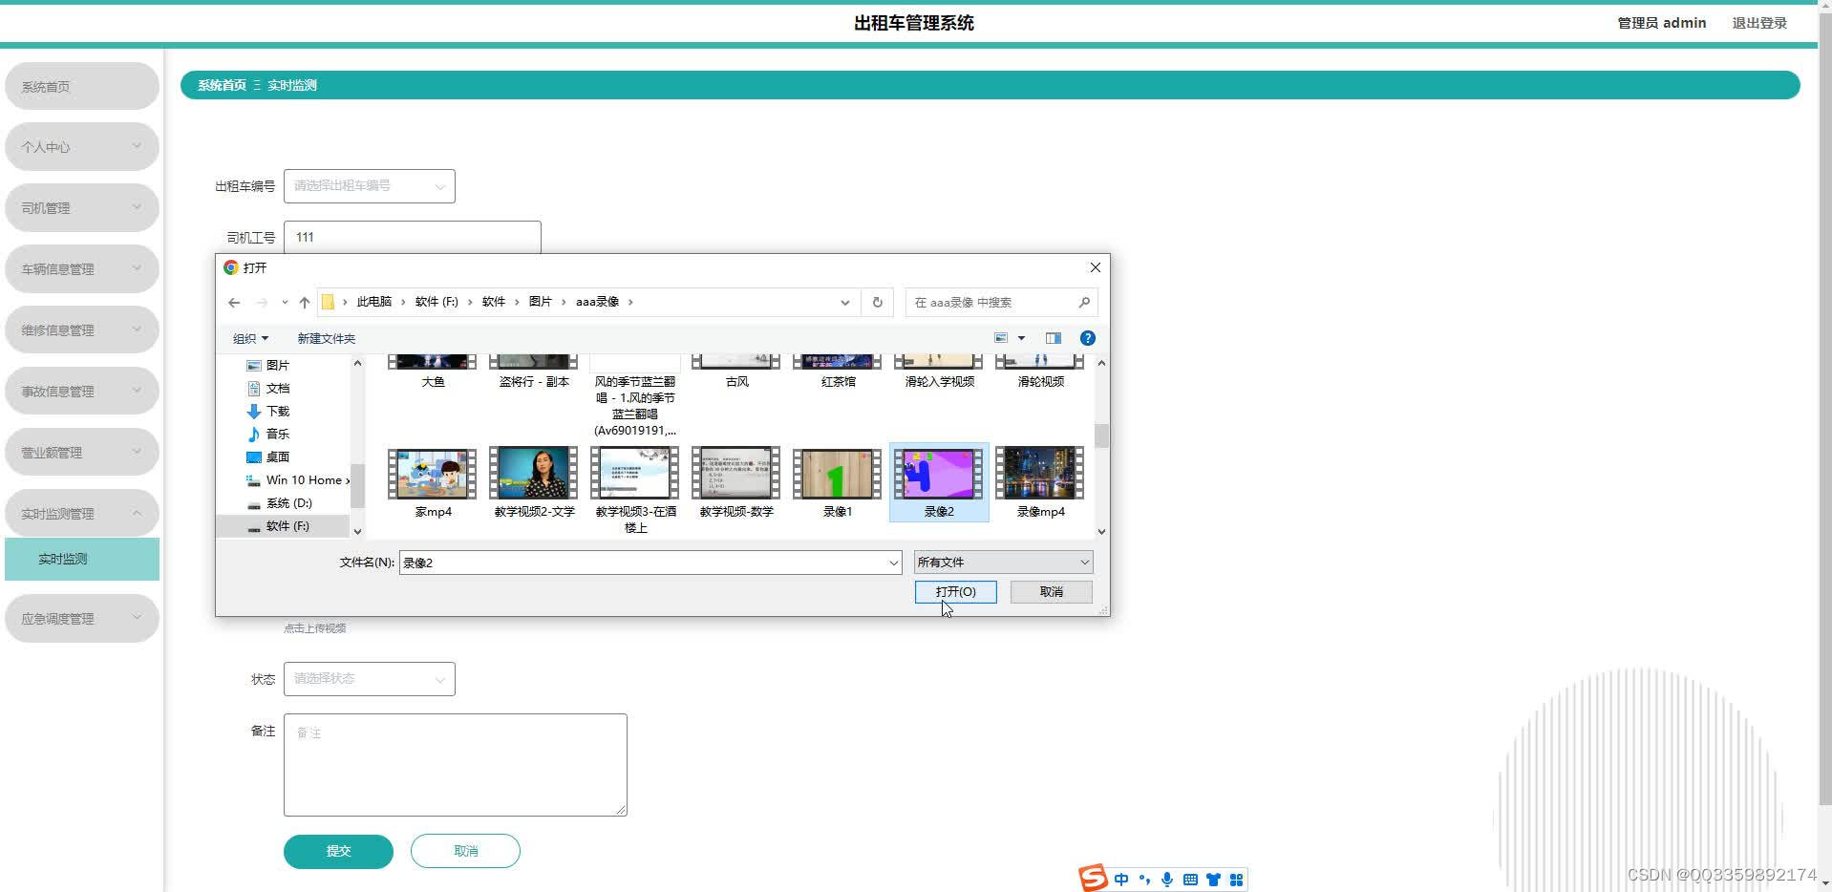Select the 大鱼 file

(x=433, y=372)
